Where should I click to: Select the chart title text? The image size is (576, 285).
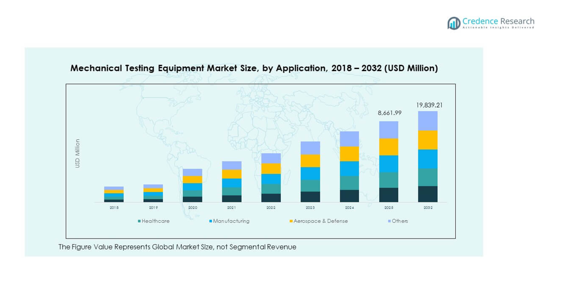(x=255, y=68)
